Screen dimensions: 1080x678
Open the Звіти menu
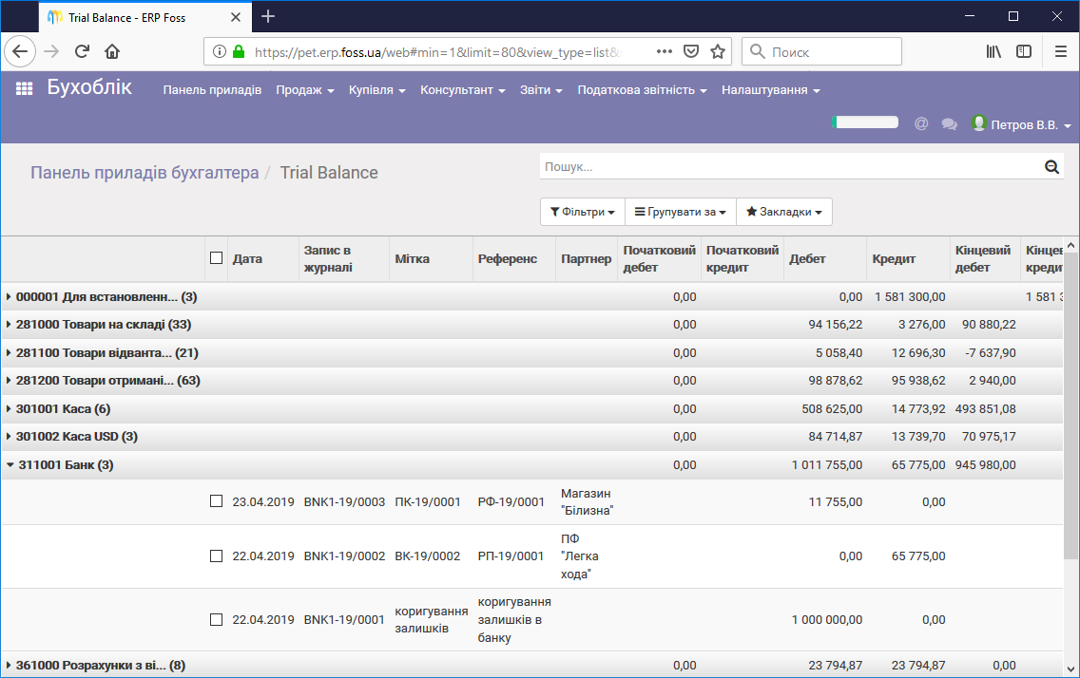[x=541, y=90]
